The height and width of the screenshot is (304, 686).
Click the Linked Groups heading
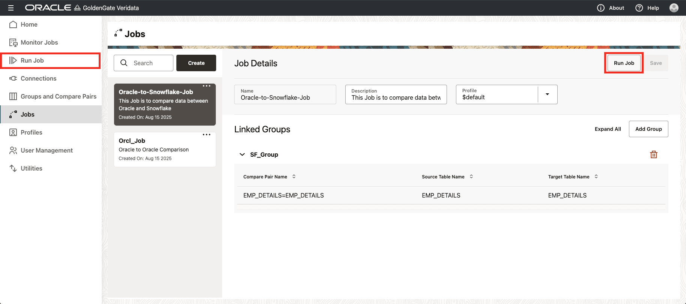click(x=262, y=129)
